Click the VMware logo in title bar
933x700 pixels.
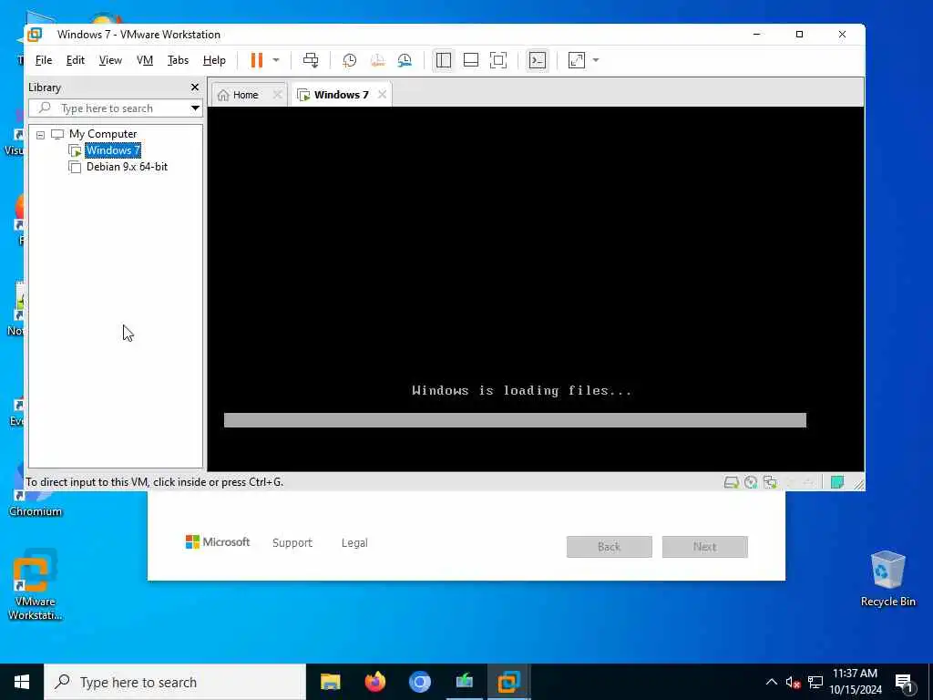tap(36, 35)
